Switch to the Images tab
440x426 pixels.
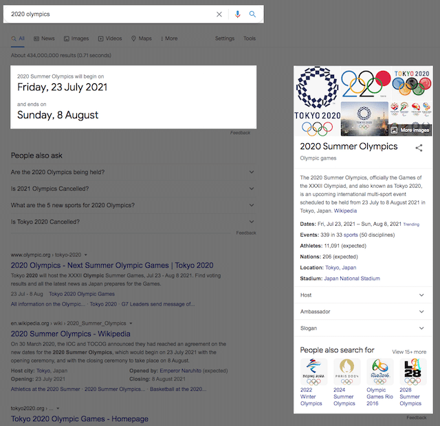[x=76, y=39]
